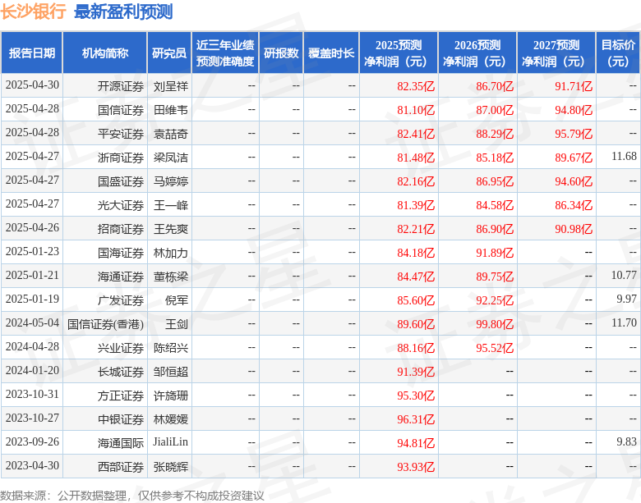The height and width of the screenshot is (503, 641).
Task: Click the date 2025-04-26
Action: click(x=32, y=228)
